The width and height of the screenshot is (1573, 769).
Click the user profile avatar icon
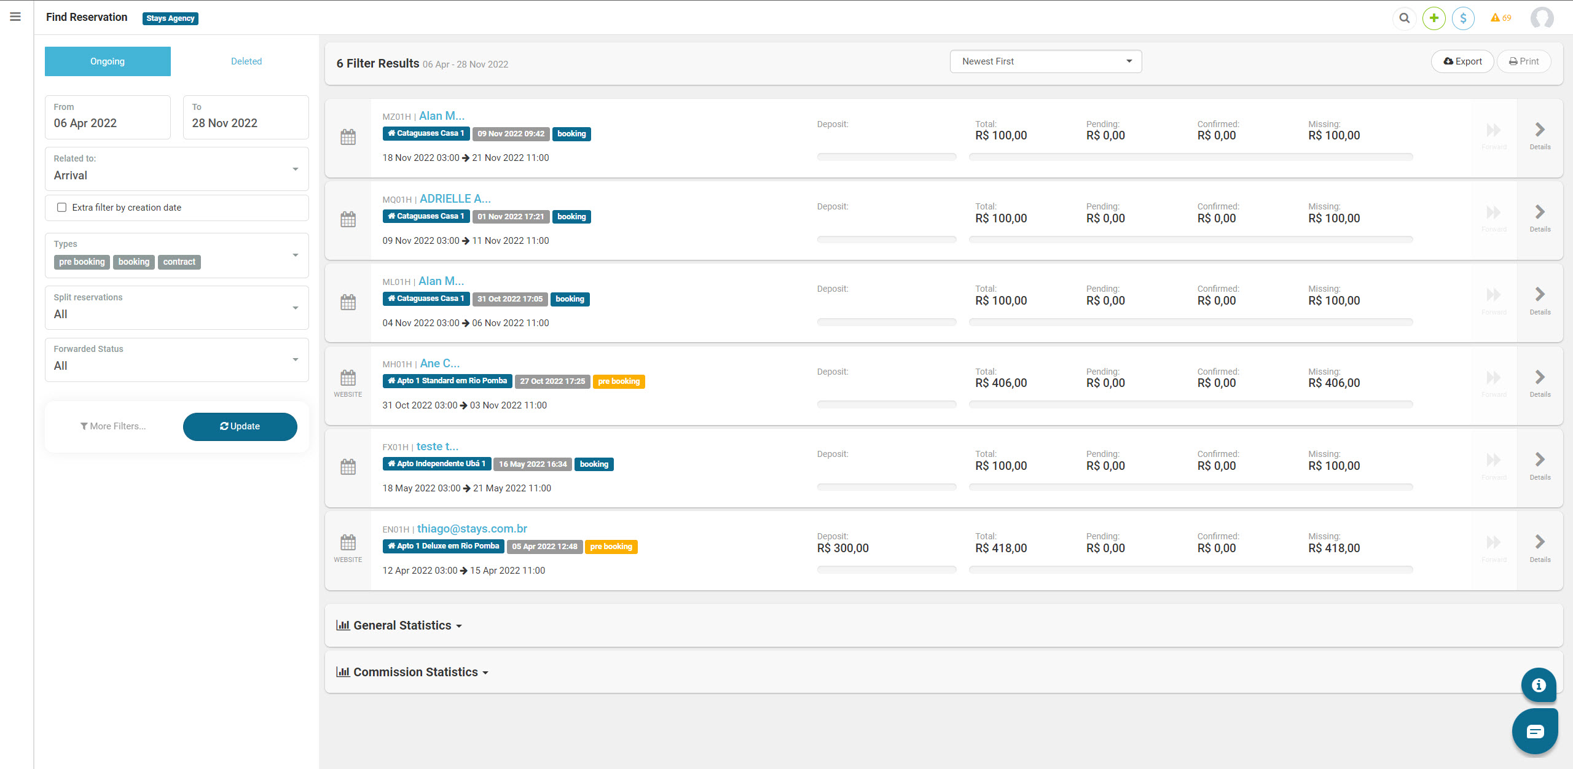coord(1542,18)
